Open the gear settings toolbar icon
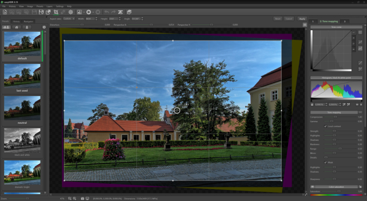The width and height of the screenshot is (367, 201). coord(71,12)
